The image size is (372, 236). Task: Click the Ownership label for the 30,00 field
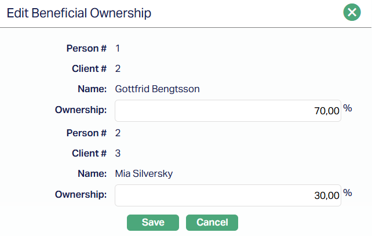pos(81,195)
